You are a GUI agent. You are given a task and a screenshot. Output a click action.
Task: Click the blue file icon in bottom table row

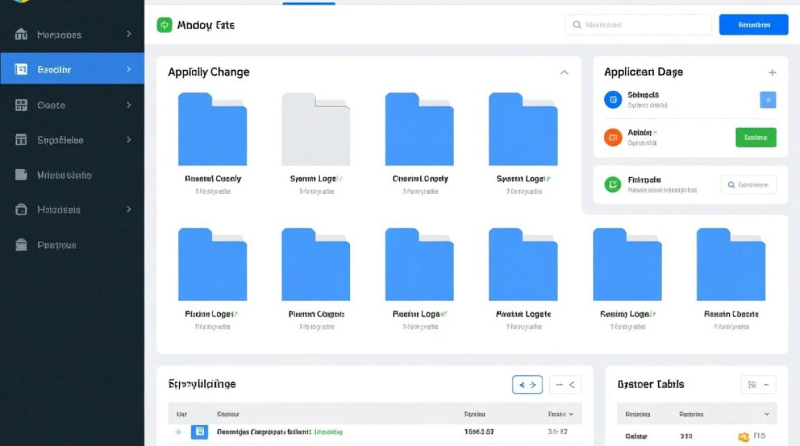[x=199, y=432]
